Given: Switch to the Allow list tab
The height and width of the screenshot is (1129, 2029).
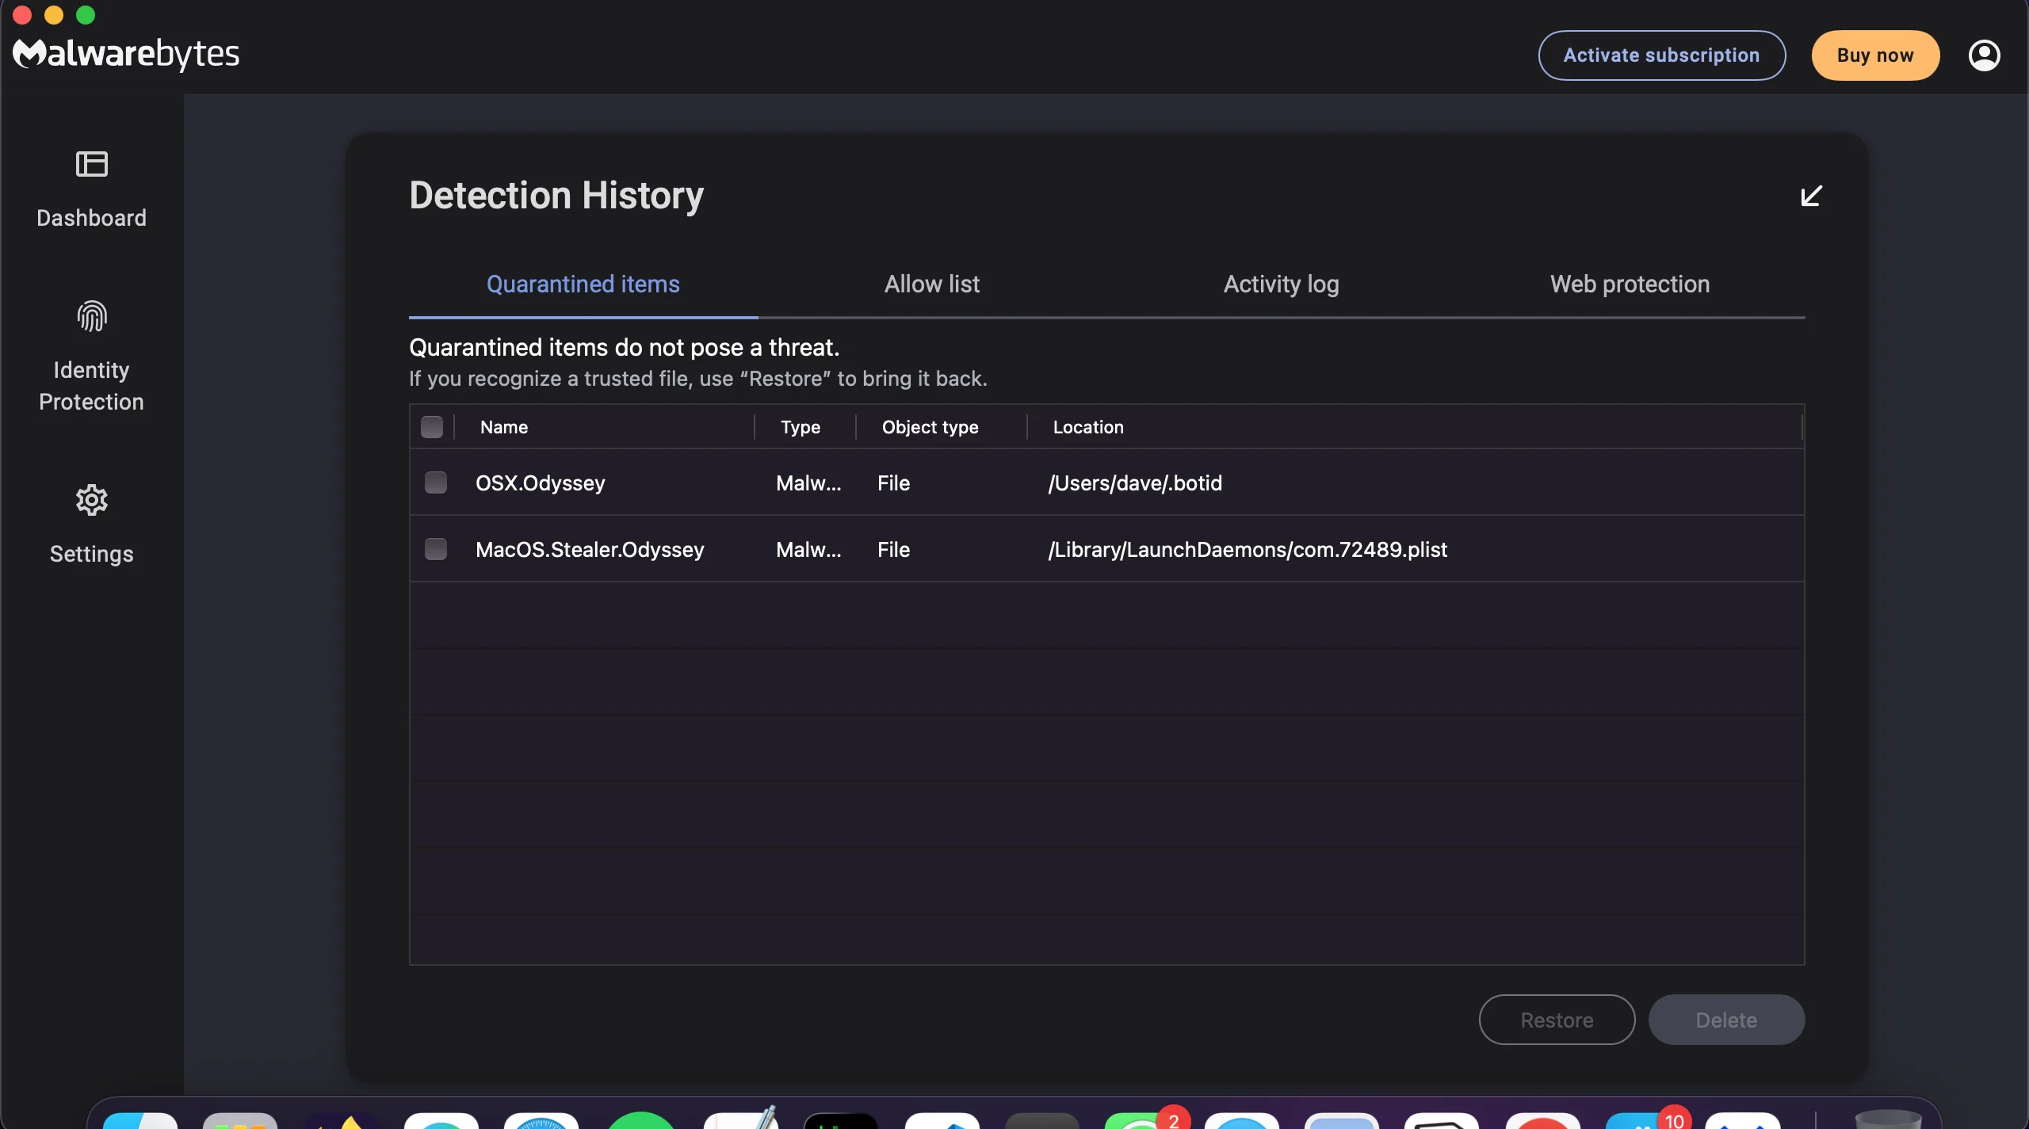Looking at the screenshot, I should (x=932, y=284).
